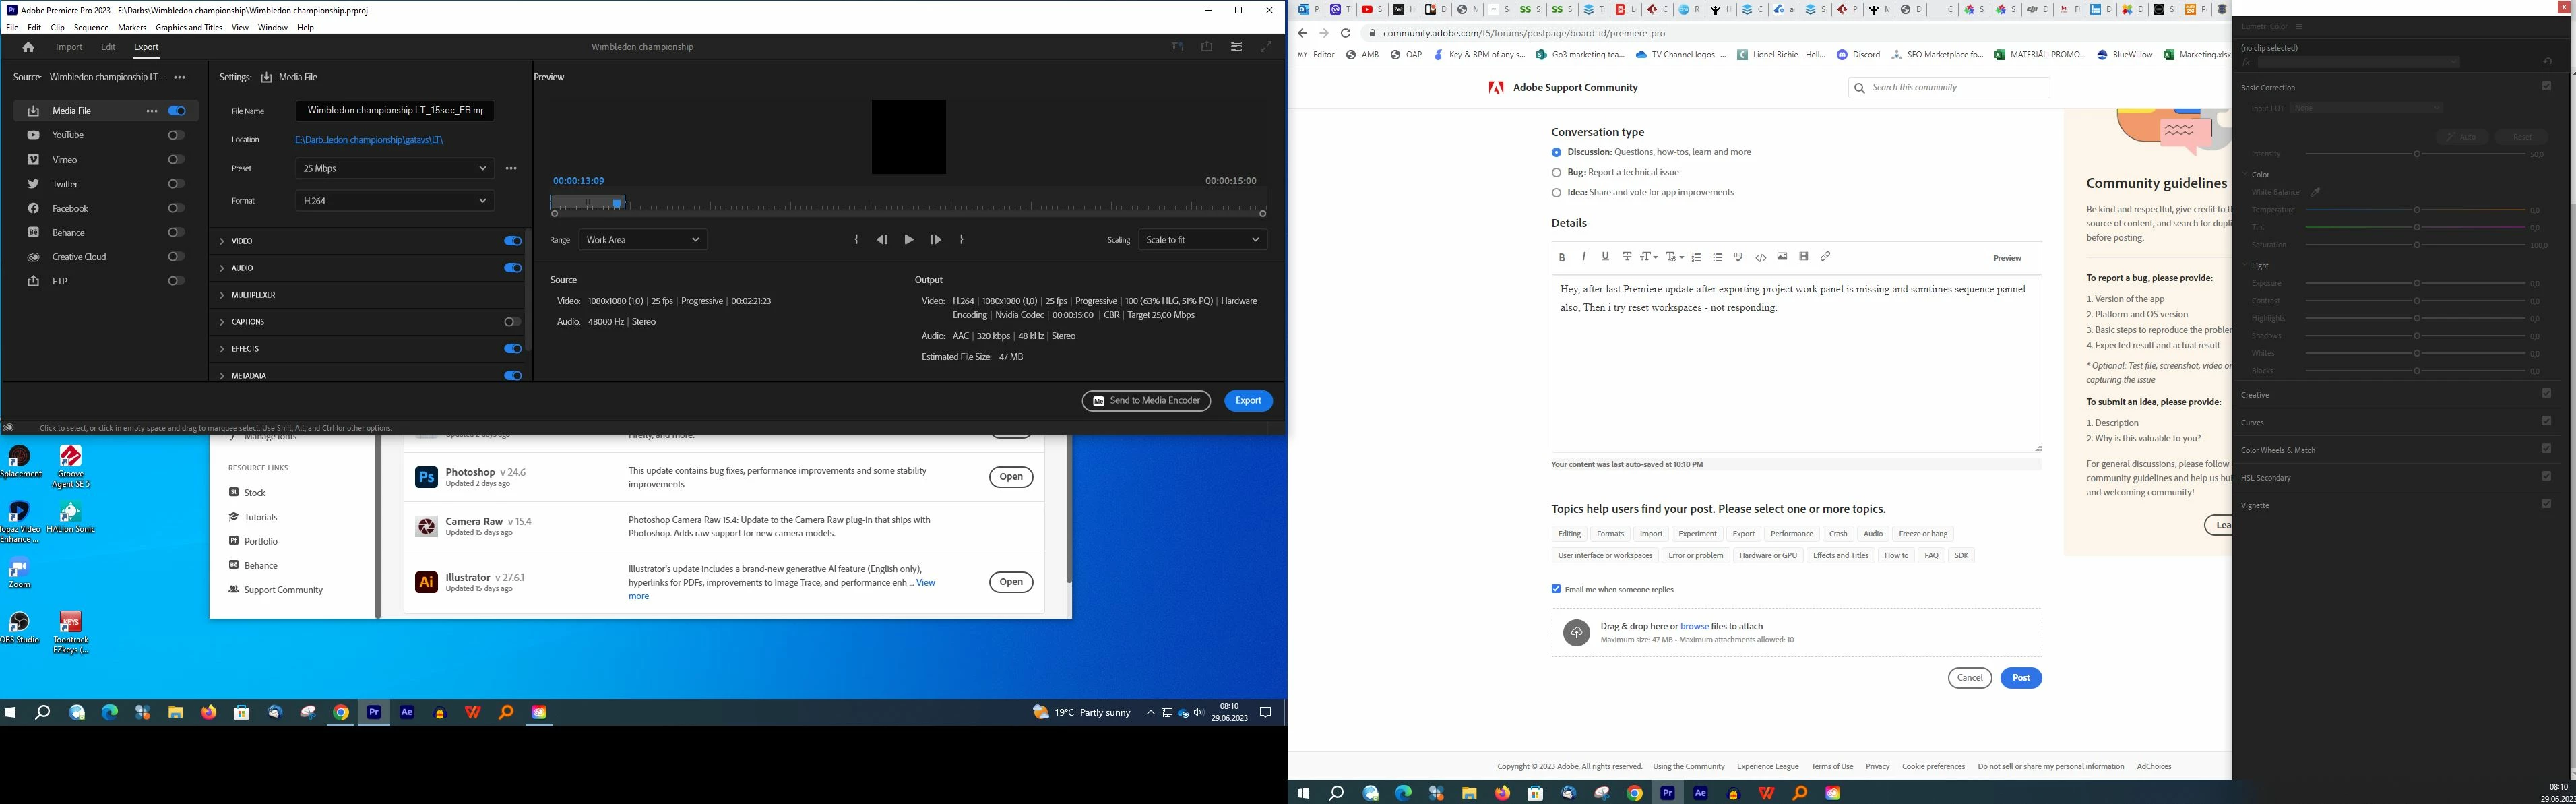Viewport: 2576px width, 804px height.
Task: Switch to the Import tab
Action: (x=69, y=47)
